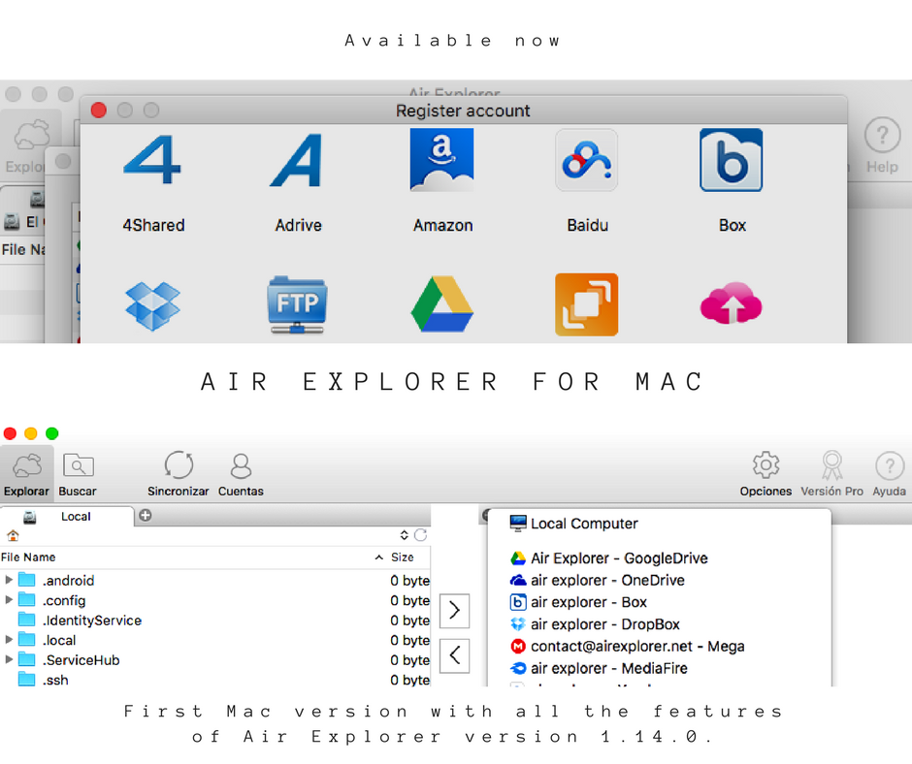Image resolution: width=912 pixels, height=764 pixels.
Task: Choose the Box service icon
Action: coord(732,160)
